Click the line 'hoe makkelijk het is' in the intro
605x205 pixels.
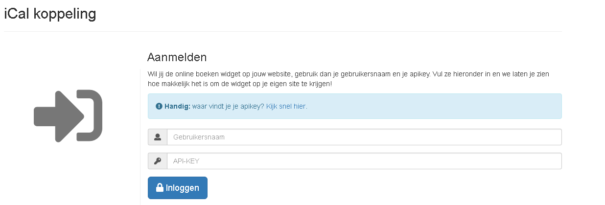point(240,84)
